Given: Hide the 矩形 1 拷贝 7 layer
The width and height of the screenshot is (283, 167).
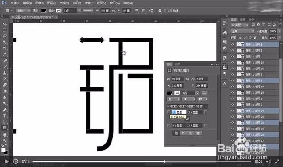Looking at the screenshot, I should pos(233,105).
